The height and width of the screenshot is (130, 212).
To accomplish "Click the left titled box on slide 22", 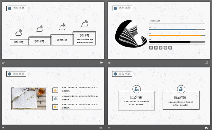I will tap(136, 101).
